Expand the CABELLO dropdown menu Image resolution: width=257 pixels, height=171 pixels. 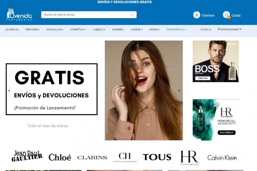click(99, 30)
